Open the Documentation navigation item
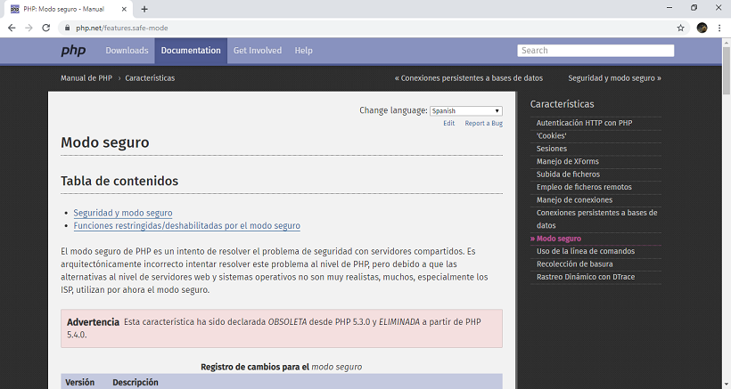The image size is (731, 389). (191, 50)
